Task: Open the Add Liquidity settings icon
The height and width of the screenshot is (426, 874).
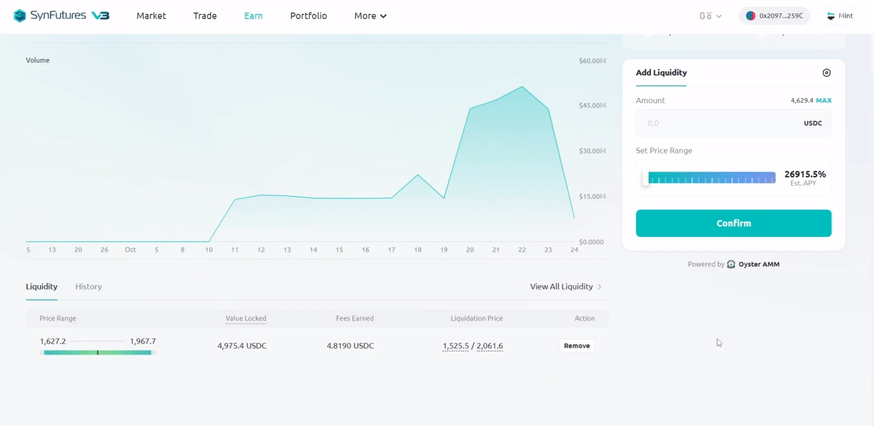Action: [x=826, y=73]
